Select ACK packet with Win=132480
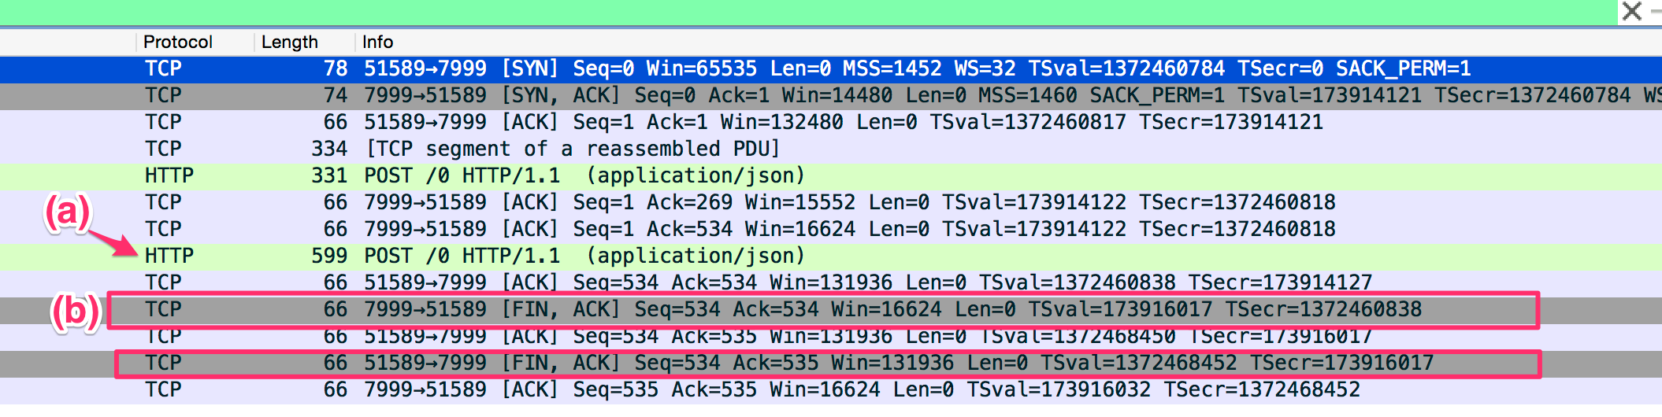 [x=831, y=123]
